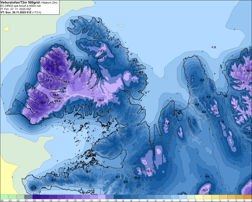
Task: Click the dark blue legend swatch at -10
Action: click(x=118, y=197)
